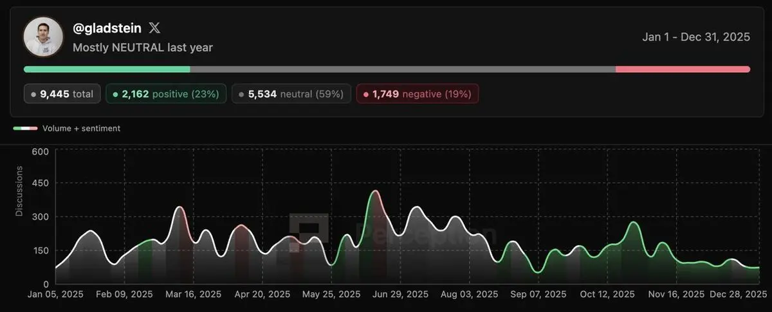Click the green positive segment of sentiment bar
Image resolution: width=772 pixels, height=312 pixels.
(107, 69)
